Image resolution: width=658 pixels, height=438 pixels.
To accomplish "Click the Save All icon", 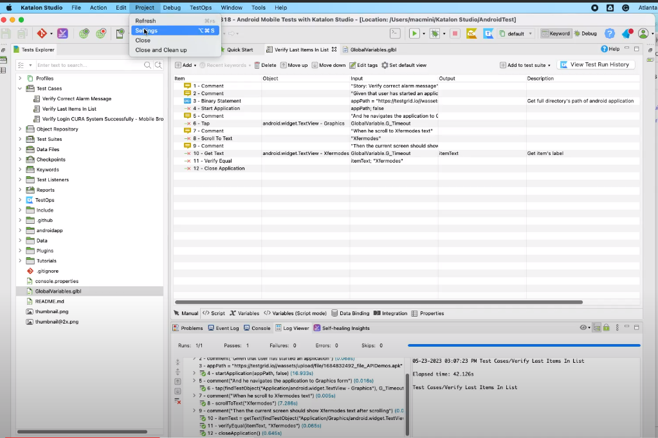I will 23,33.
